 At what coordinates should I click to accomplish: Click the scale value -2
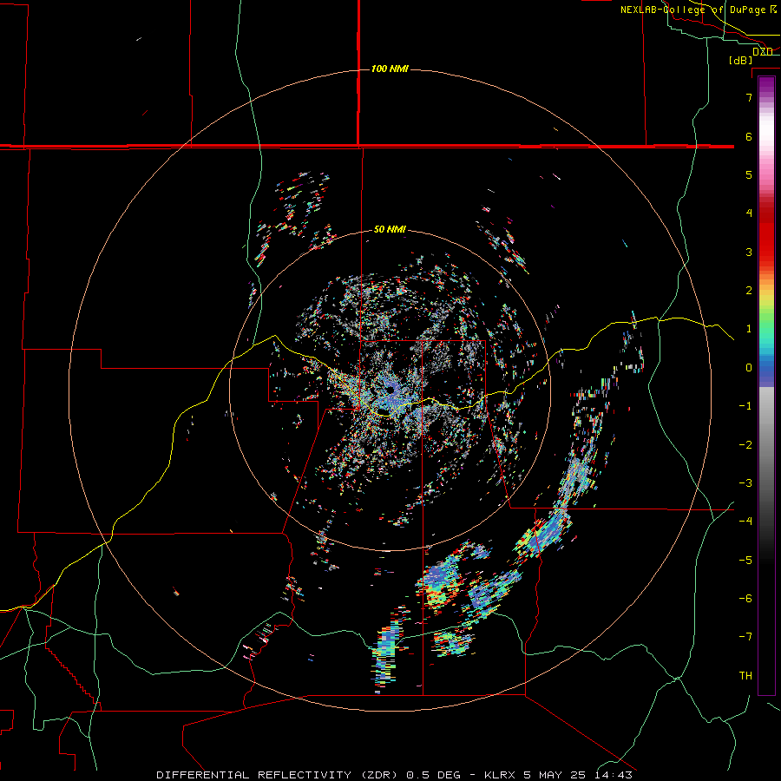coord(745,444)
